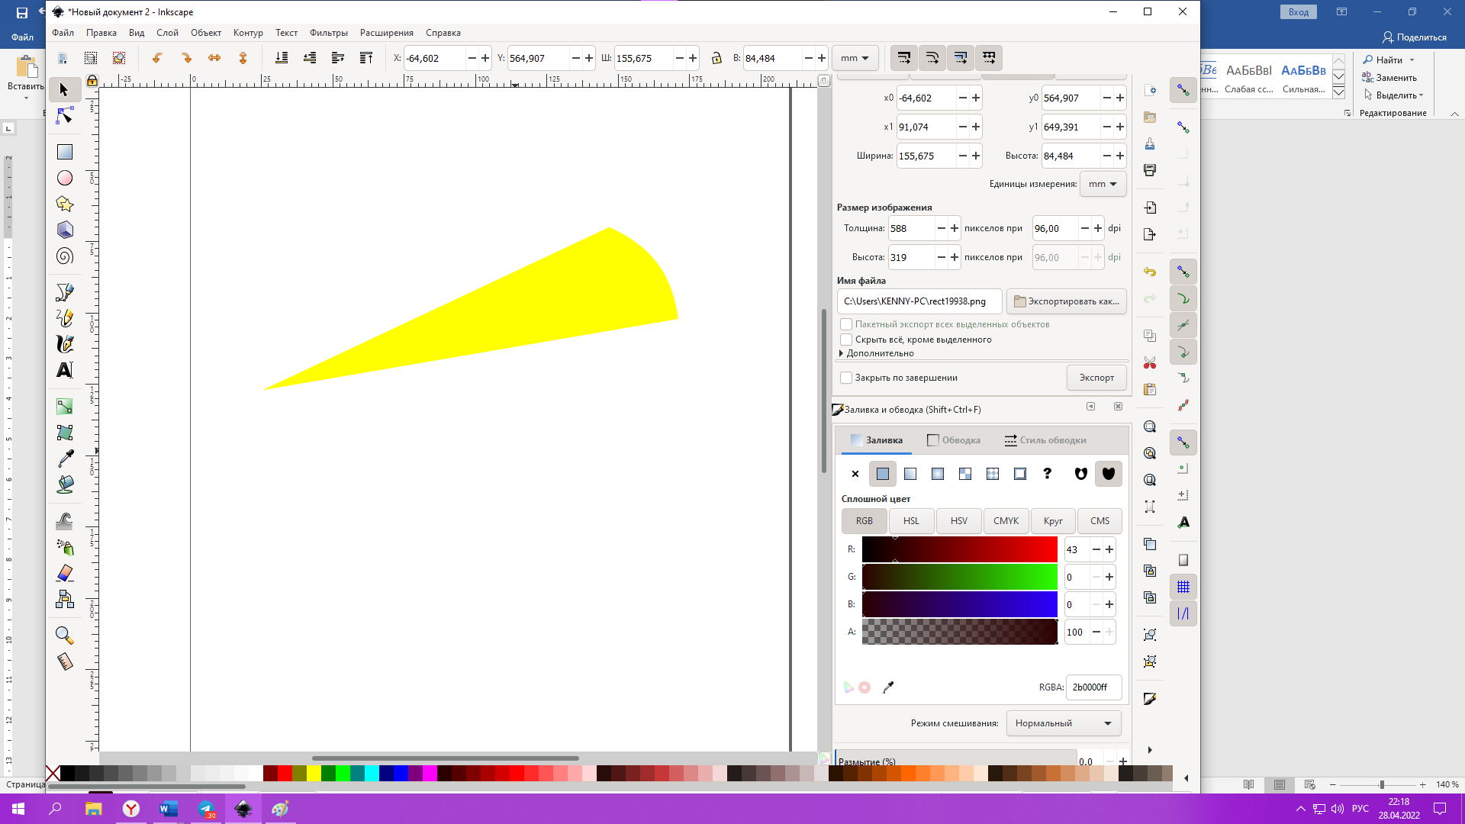Screen dimensions: 1465x824
Task: Select the arrow Selector tool
Action: tap(64, 90)
